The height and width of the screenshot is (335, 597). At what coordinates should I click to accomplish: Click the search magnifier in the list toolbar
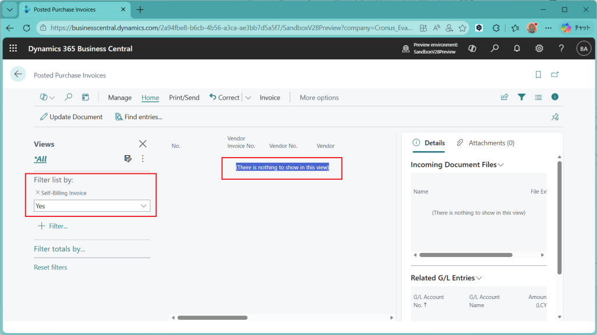pos(68,97)
